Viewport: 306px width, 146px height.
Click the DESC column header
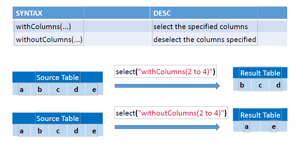[218, 13]
